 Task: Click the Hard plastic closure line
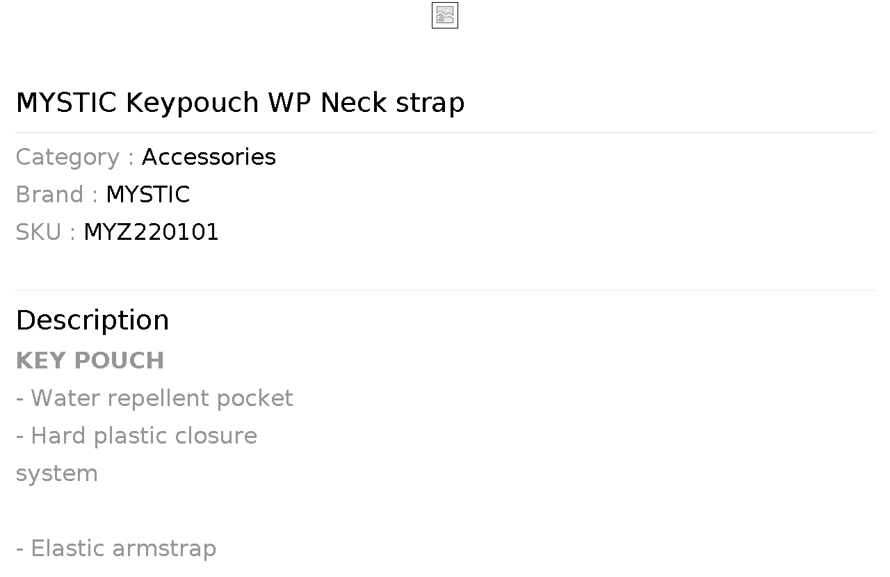coord(136,436)
